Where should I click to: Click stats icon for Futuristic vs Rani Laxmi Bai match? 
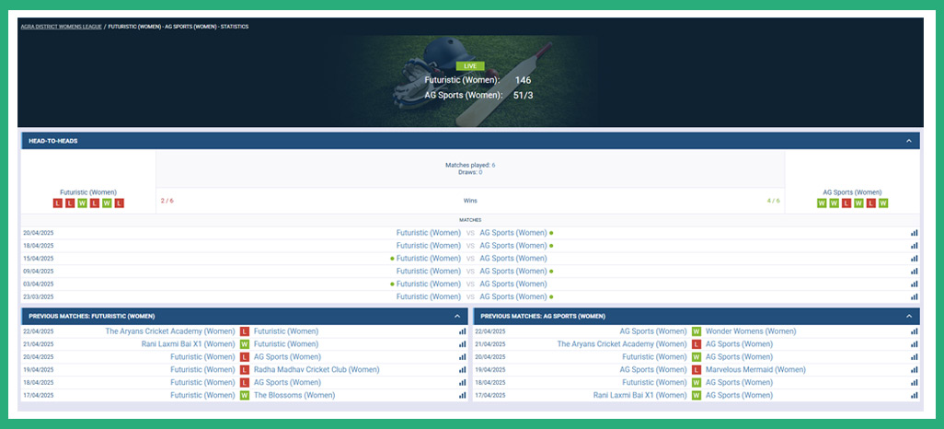point(462,344)
